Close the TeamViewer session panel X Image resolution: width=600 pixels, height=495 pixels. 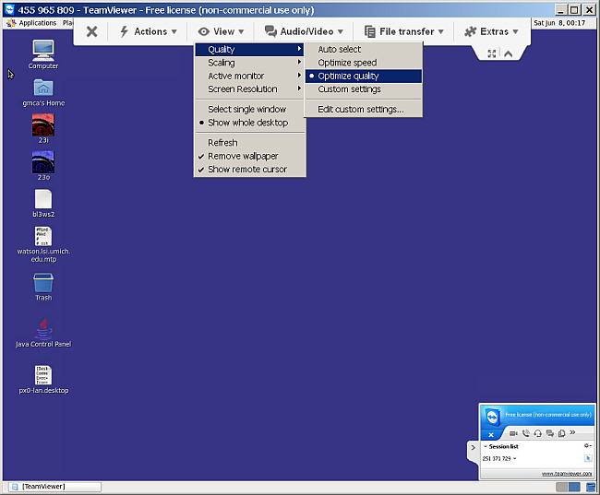491,435
